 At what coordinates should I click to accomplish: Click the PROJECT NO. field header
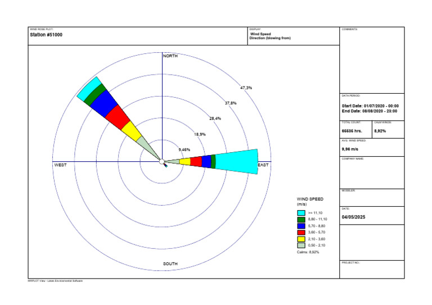coord(350,263)
